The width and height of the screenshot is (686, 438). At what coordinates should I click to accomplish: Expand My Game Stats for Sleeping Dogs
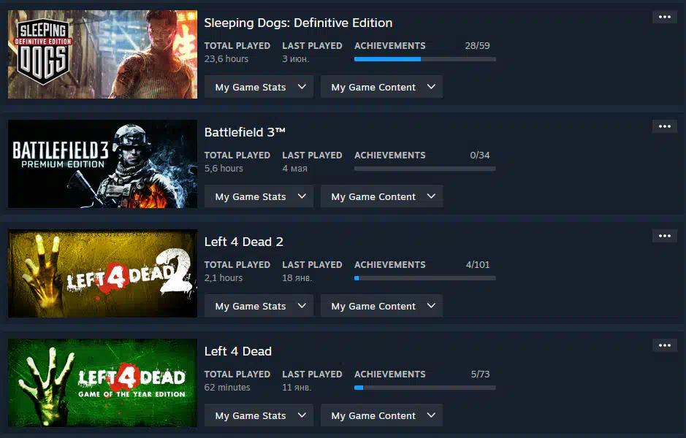[x=259, y=87]
